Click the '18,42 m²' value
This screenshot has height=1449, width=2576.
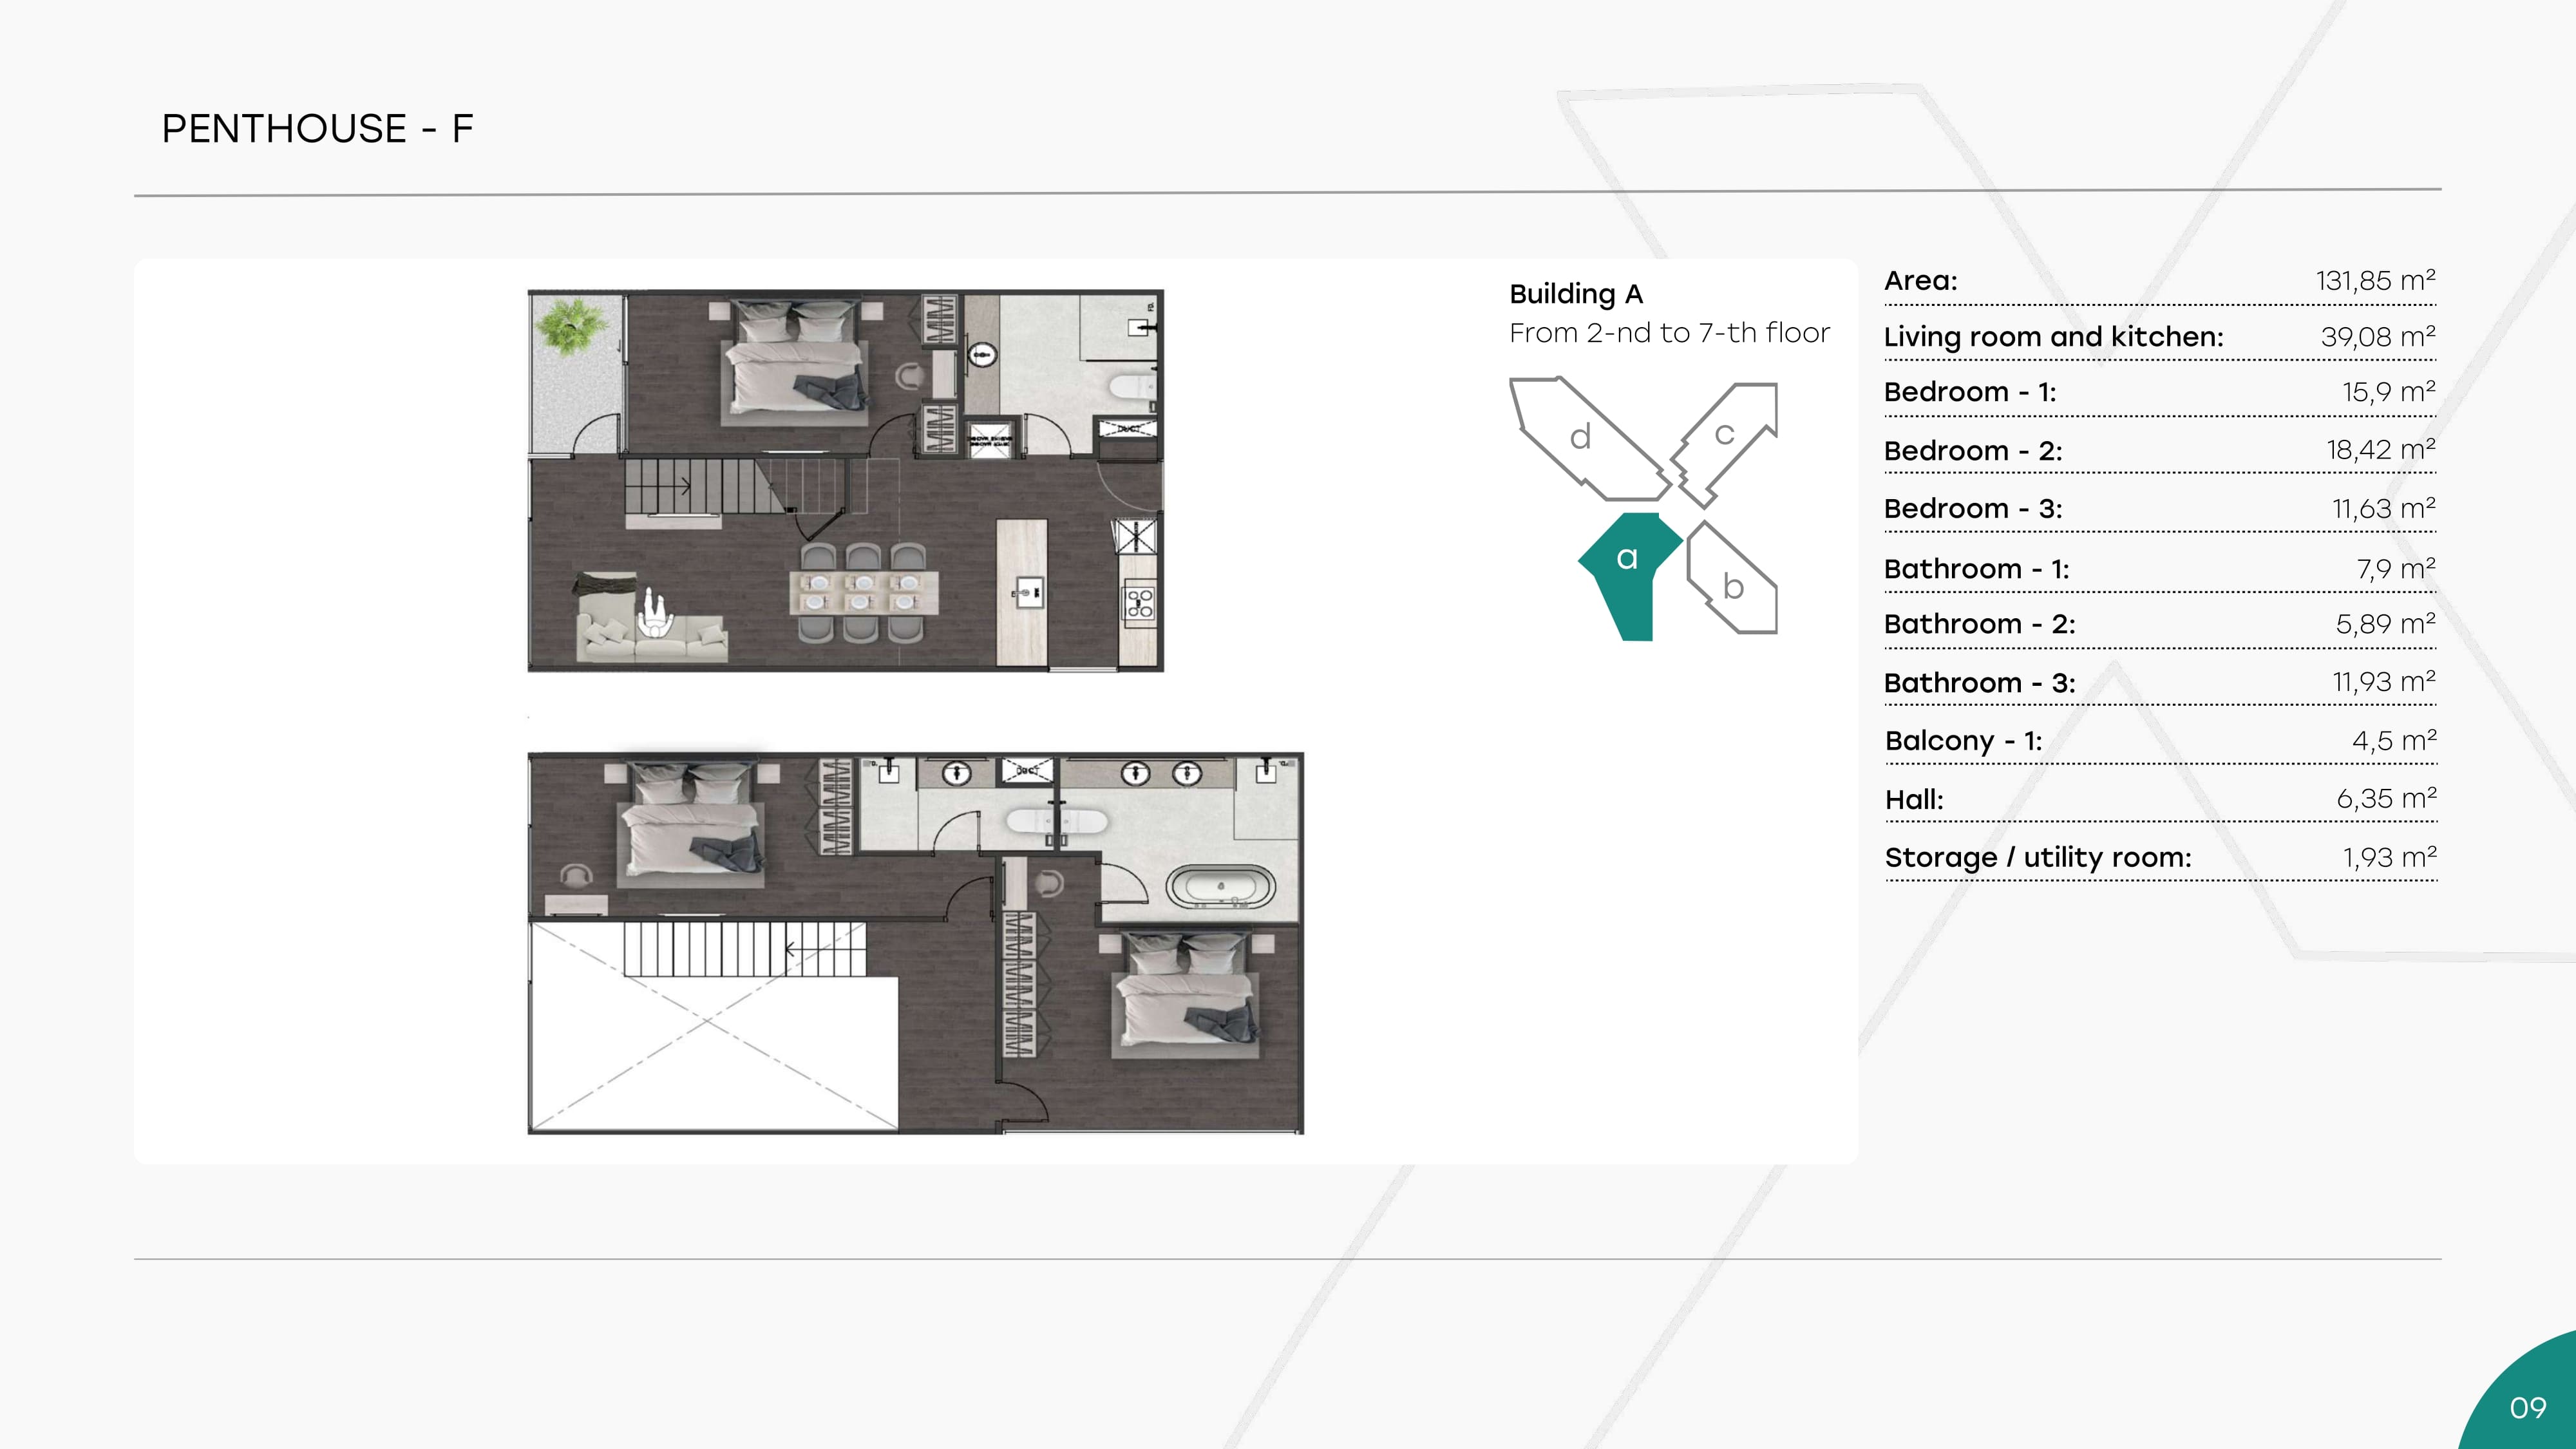click(x=2381, y=450)
